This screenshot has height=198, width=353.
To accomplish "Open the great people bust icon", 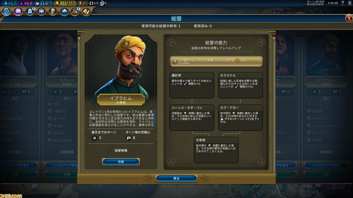I will pyautogui.click(x=53, y=12).
